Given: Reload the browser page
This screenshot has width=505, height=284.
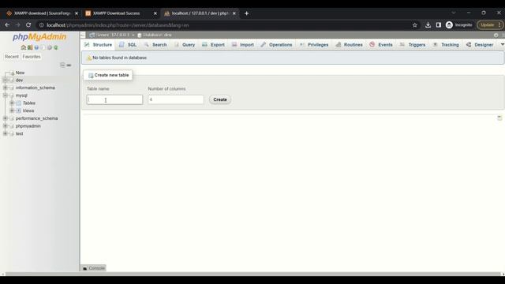Looking at the screenshot, I should 28,25.
